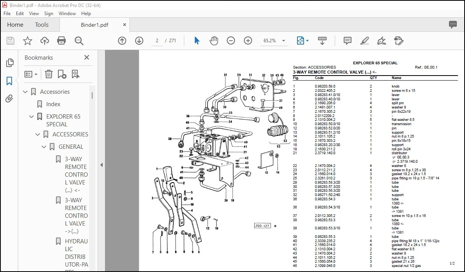Open bookmarks options list dropdown
465x272 pixels.
click(x=31, y=74)
